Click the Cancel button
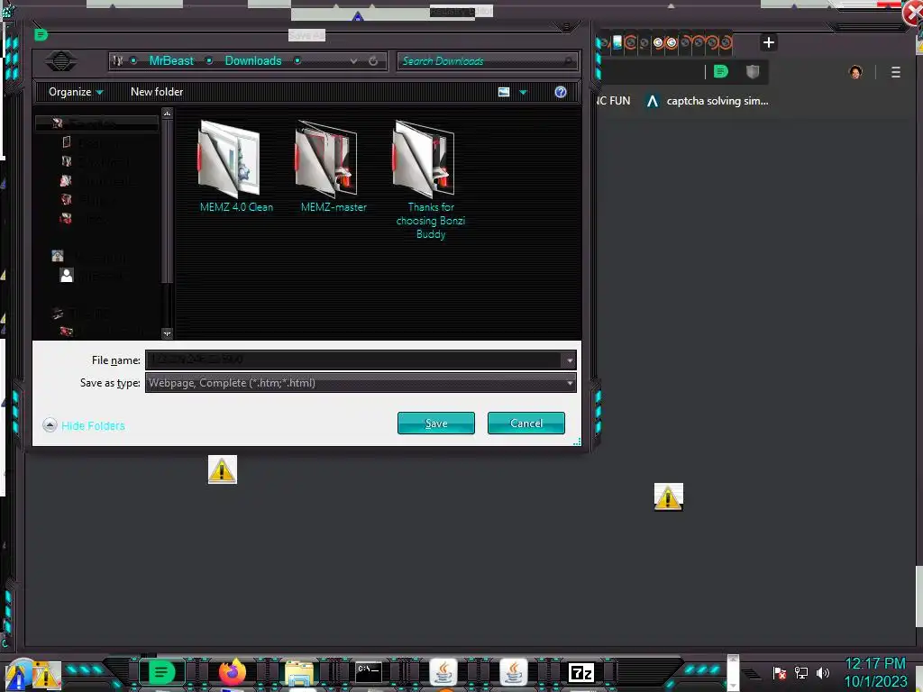 pyautogui.click(x=526, y=423)
